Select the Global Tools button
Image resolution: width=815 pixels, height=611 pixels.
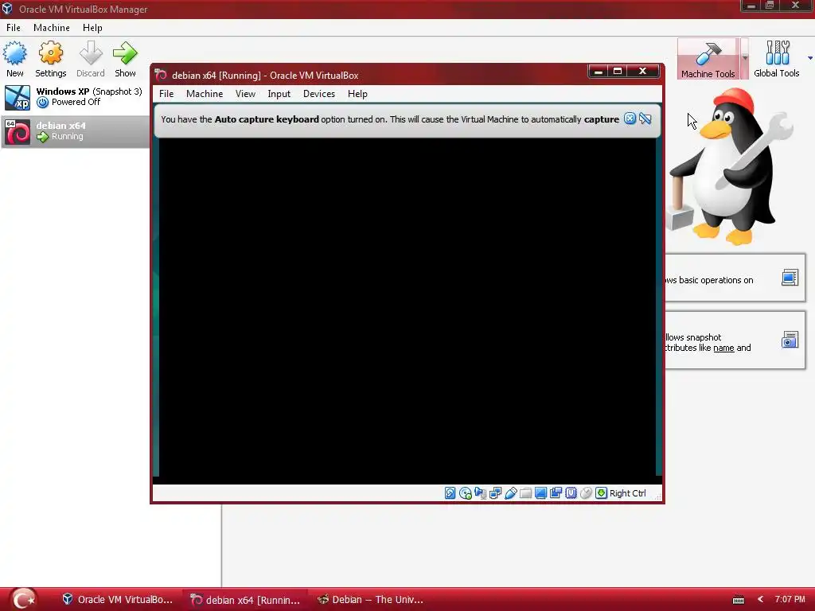pos(777,59)
